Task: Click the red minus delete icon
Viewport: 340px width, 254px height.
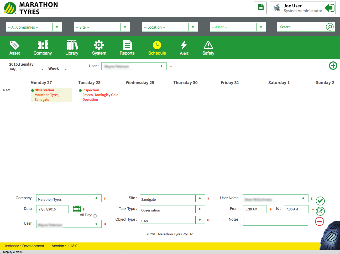Action: pos(320,221)
